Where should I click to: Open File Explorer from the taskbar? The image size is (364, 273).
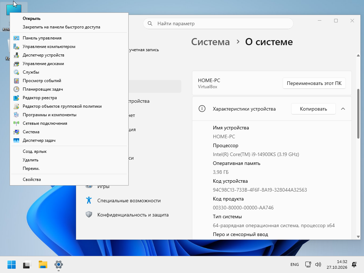click(x=43, y=264)
